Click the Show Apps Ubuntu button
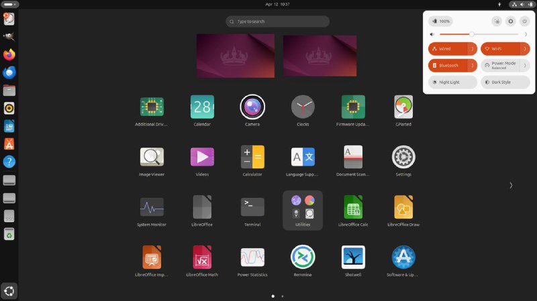Viewport: 537px width, 301px height. pyautogui.click(x=9, y=291)
